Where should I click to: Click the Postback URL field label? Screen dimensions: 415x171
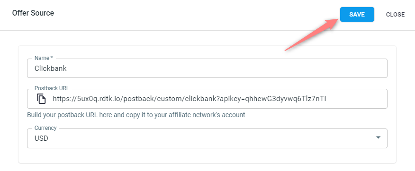click(52, 88)
